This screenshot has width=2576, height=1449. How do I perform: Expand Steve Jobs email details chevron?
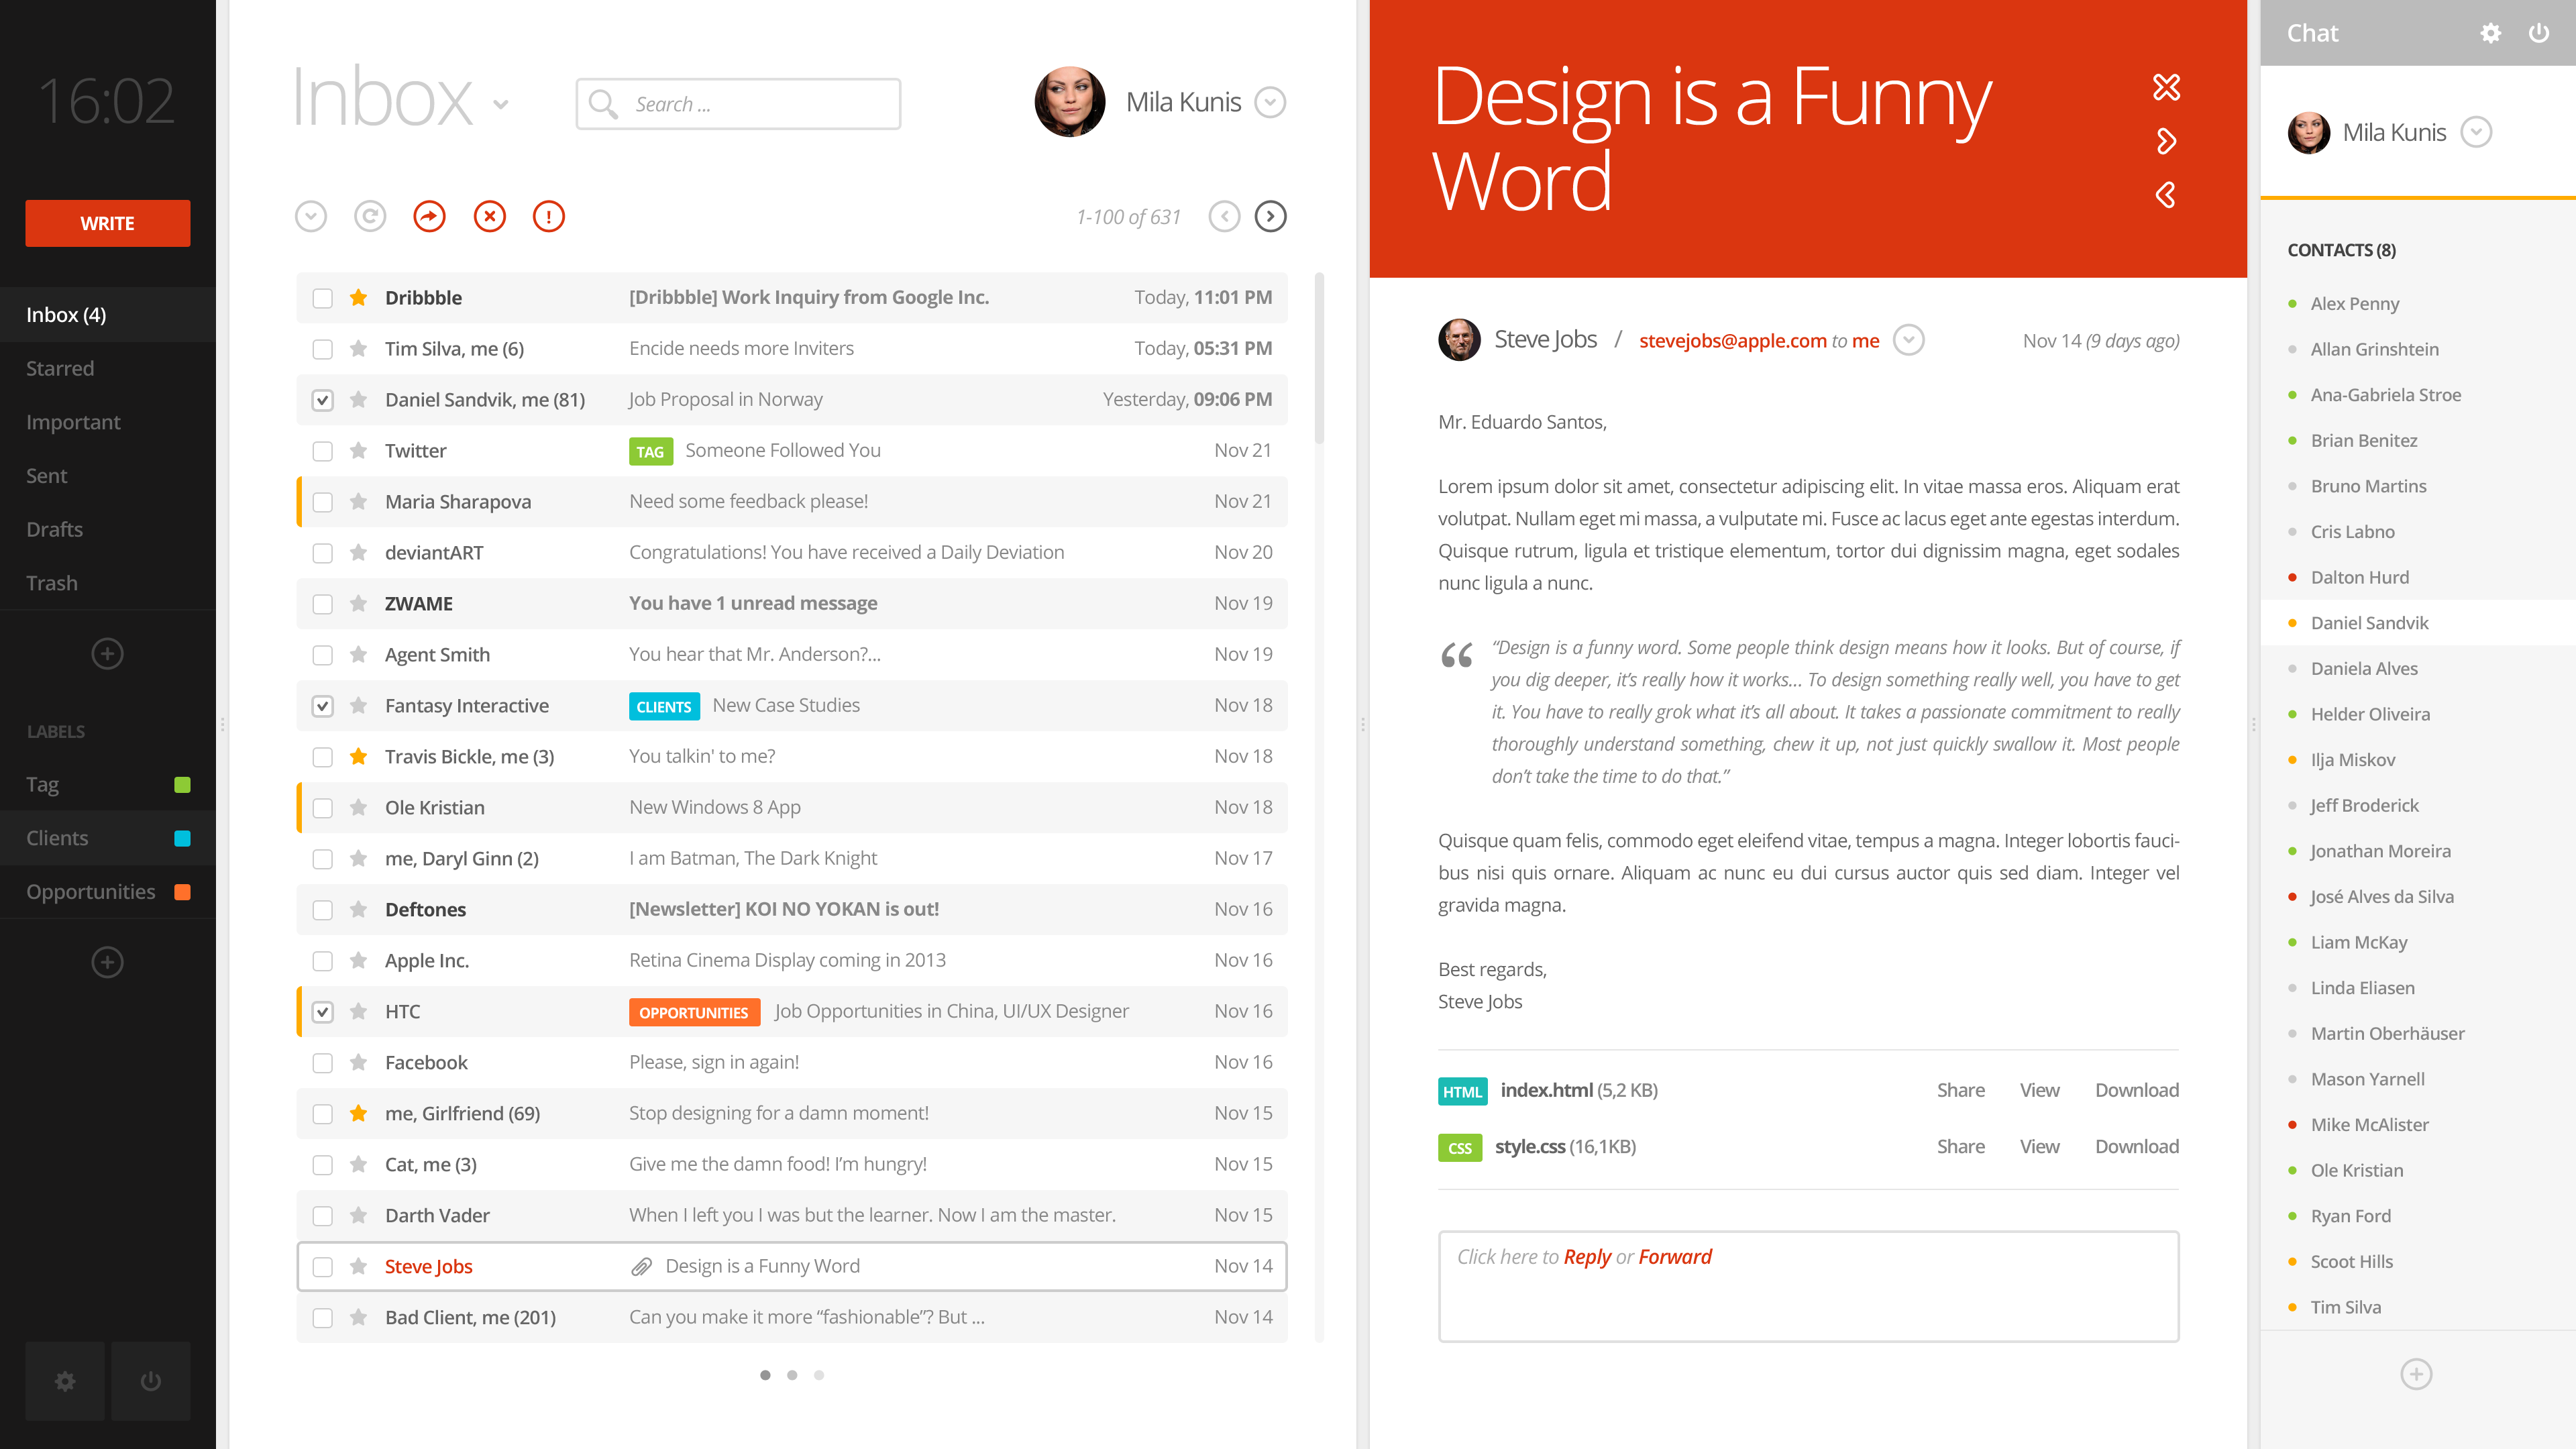[x=1909, y=339]
